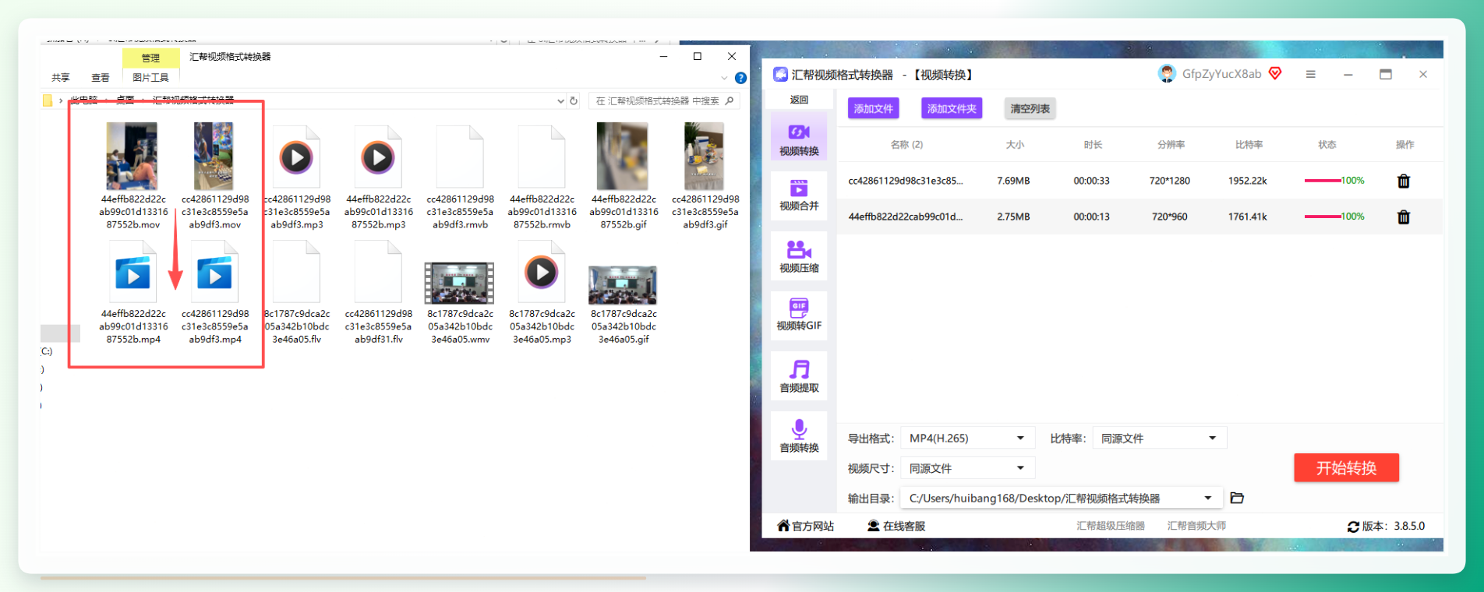Viewport: 1484px width, 592px height.
Task: Open the 图片工具 ribbon tab
Action: 150,78
